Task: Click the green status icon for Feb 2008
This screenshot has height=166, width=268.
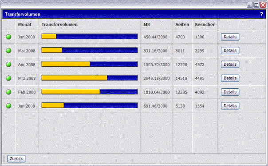Action: point(8,92)
